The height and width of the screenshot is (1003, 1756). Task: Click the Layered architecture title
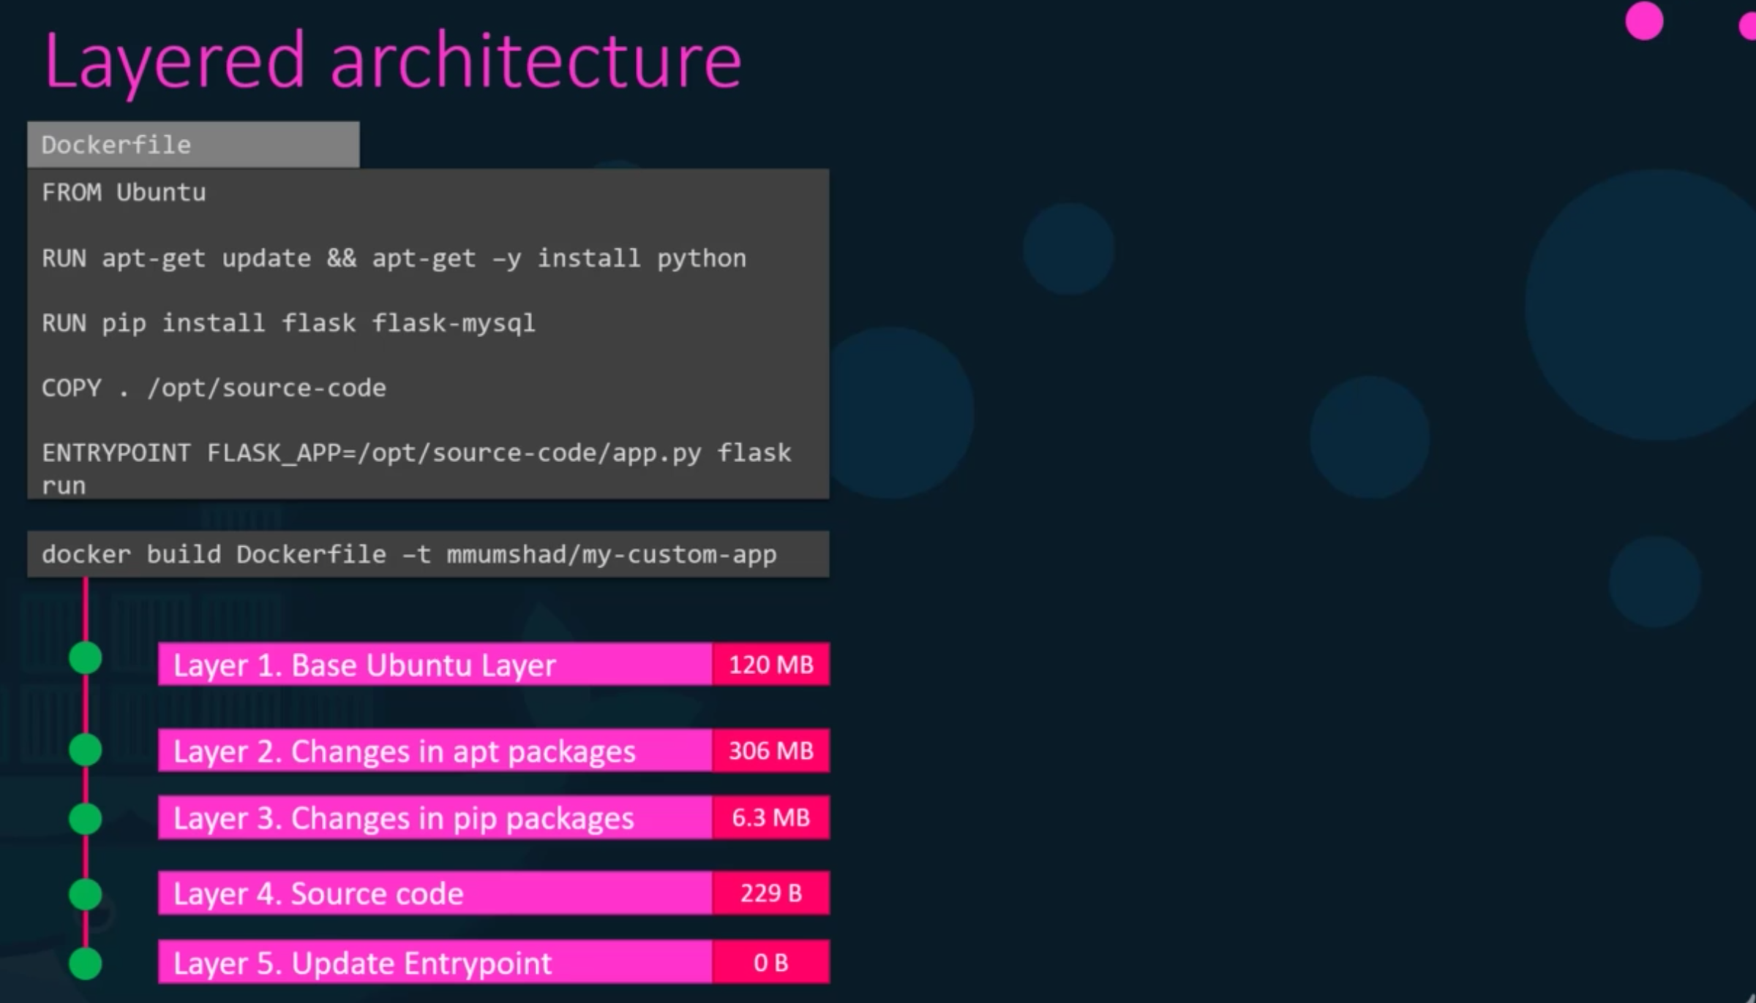[x=393, y=61]
